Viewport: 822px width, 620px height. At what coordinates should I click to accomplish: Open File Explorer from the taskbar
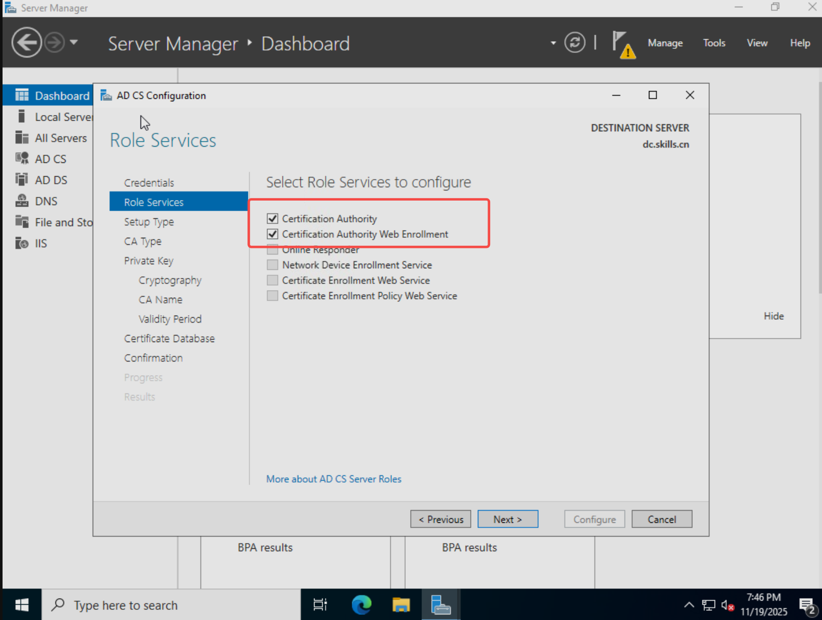coord(401,605)
